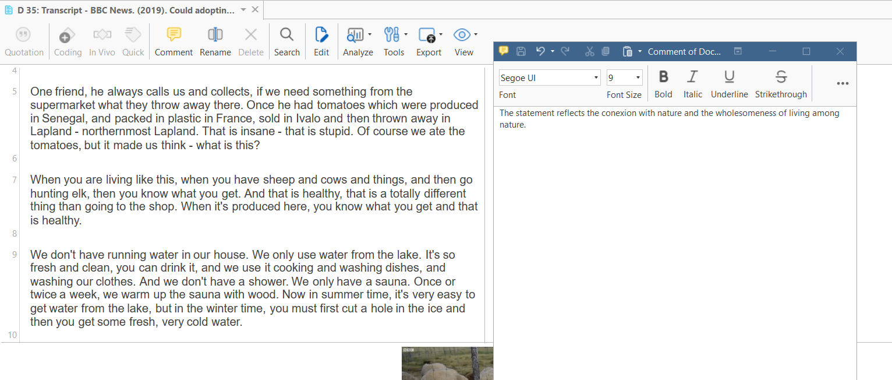Show more options via the three-dot button

[x=842, y=83]
